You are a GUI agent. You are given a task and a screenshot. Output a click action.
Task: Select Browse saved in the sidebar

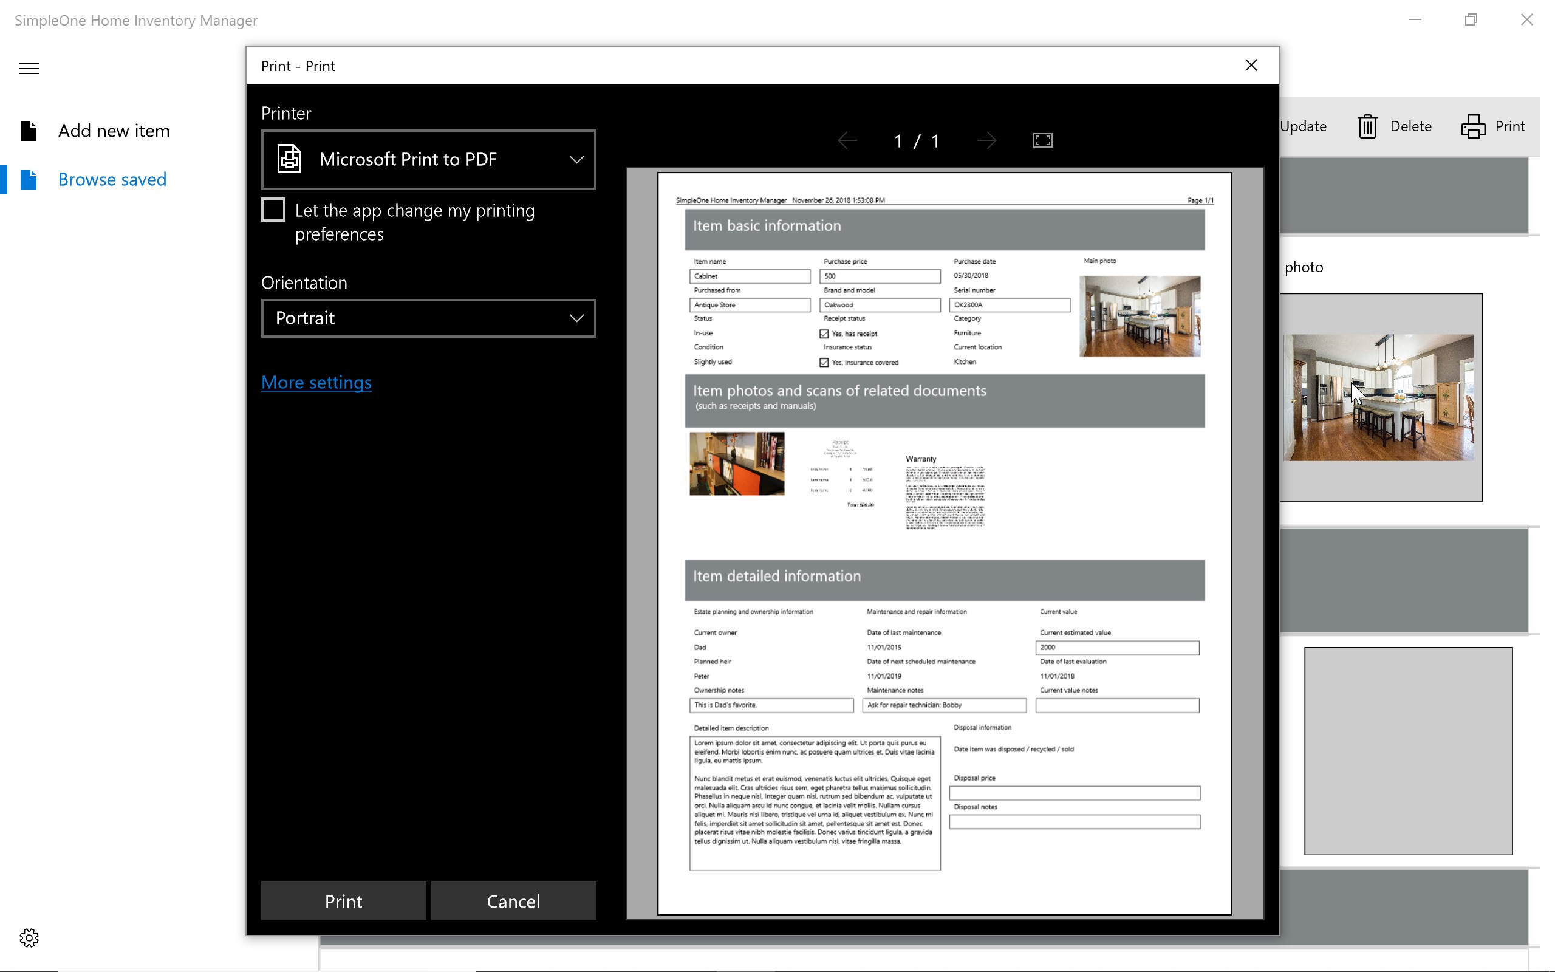coord(112,179)
